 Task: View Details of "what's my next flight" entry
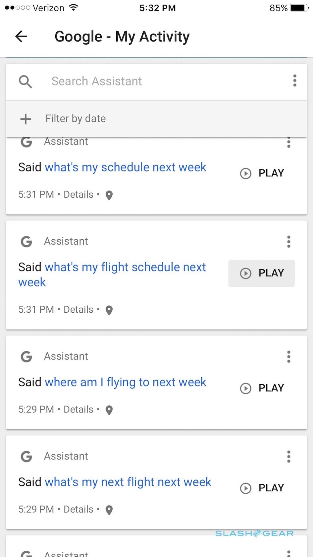tap(78, 509)
